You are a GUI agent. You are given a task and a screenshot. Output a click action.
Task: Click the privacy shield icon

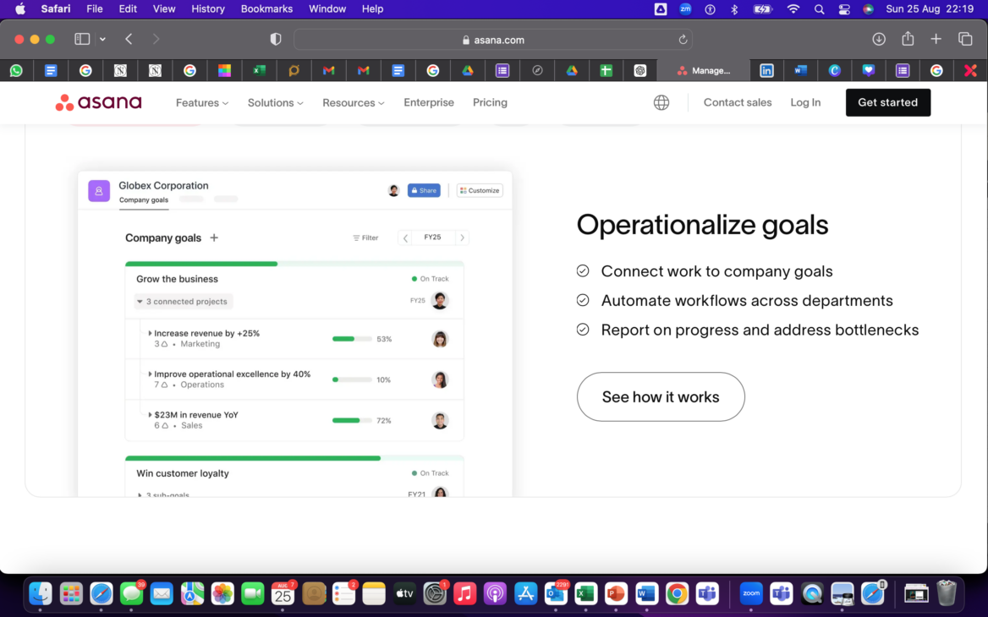[x=275, y=40]
